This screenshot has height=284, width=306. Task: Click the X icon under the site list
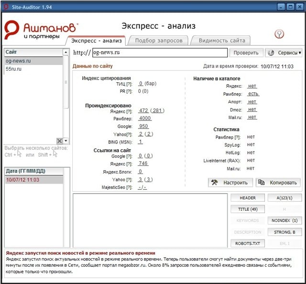[x=59, y=141]
